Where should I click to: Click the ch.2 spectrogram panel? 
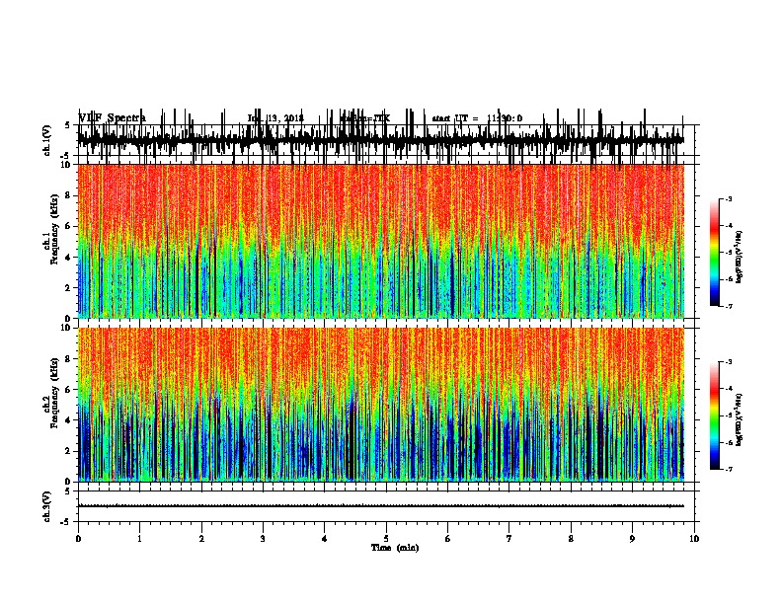point(381,405)
